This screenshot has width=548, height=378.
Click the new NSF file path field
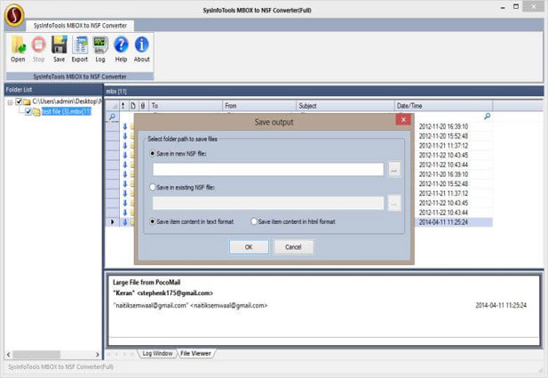268,169
